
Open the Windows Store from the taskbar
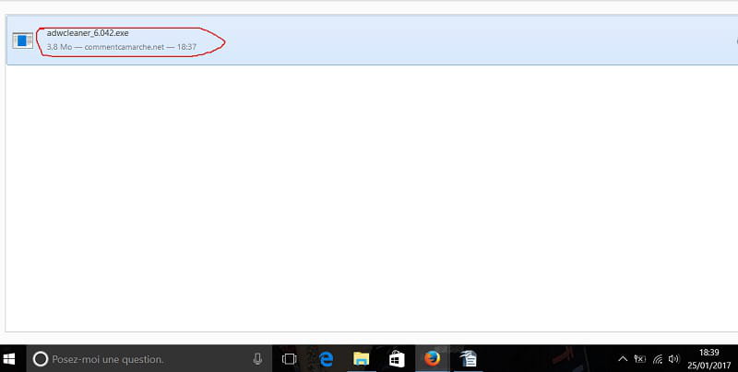coord(397,359)
